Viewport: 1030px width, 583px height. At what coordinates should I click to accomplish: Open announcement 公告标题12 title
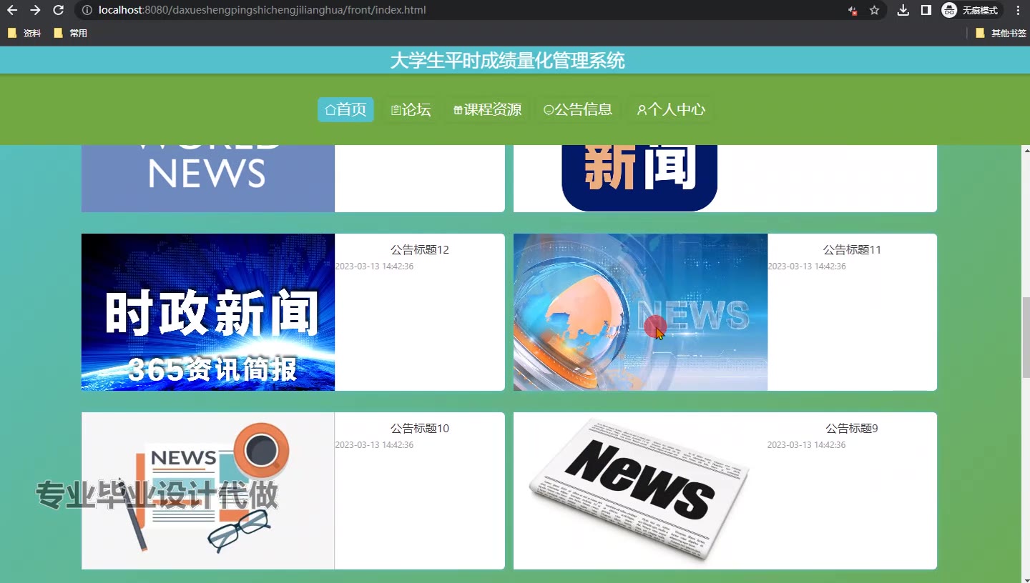(x=420, y=249)
